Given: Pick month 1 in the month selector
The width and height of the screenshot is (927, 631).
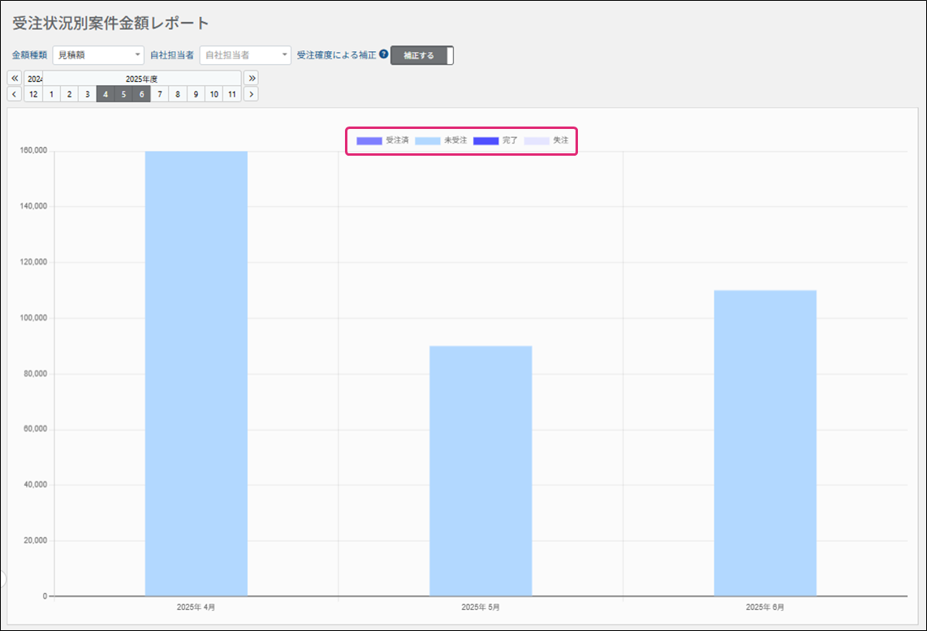Looking at the screenshot, I should coord(51,94).
